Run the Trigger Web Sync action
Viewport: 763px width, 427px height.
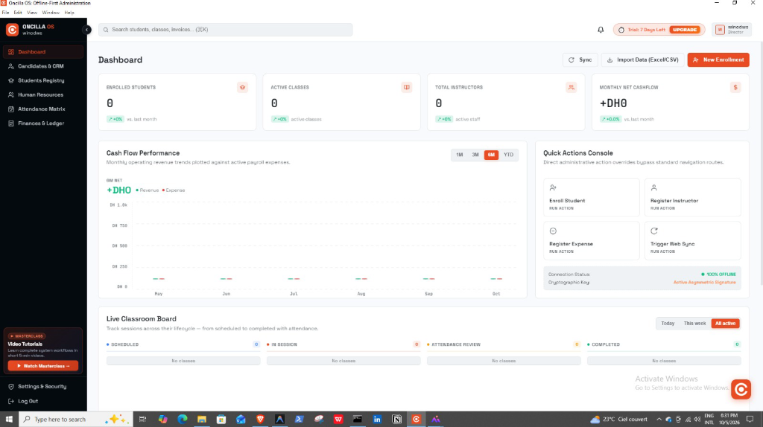point(692,240)
